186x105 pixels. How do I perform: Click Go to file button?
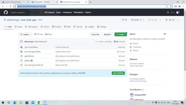coord(95,34)
